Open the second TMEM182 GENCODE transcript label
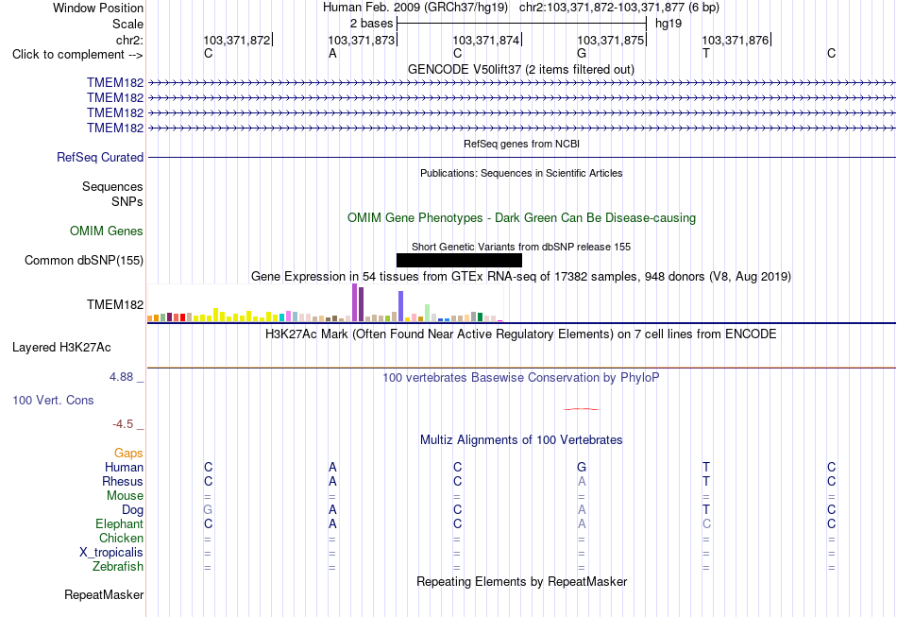Image resolution: width=897 pixels, height=617 pixels. pos(115,98)
